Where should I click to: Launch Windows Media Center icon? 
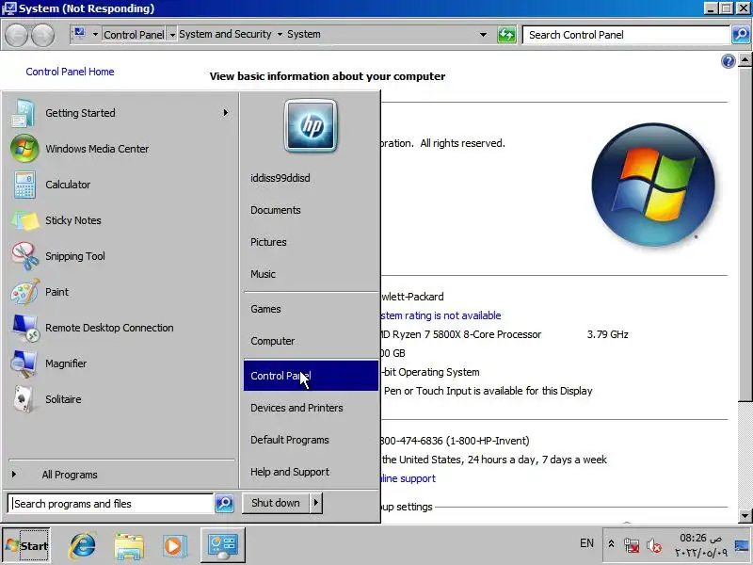(24, 149)
